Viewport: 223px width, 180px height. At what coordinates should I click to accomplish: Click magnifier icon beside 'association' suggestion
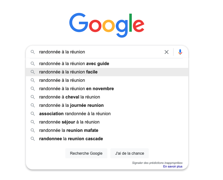[x=33, y=114]
